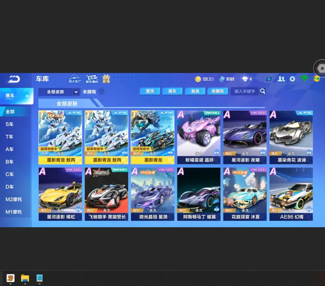Click the 置顶 button
This screenshot has height=286, width=325.
point(150,91)
